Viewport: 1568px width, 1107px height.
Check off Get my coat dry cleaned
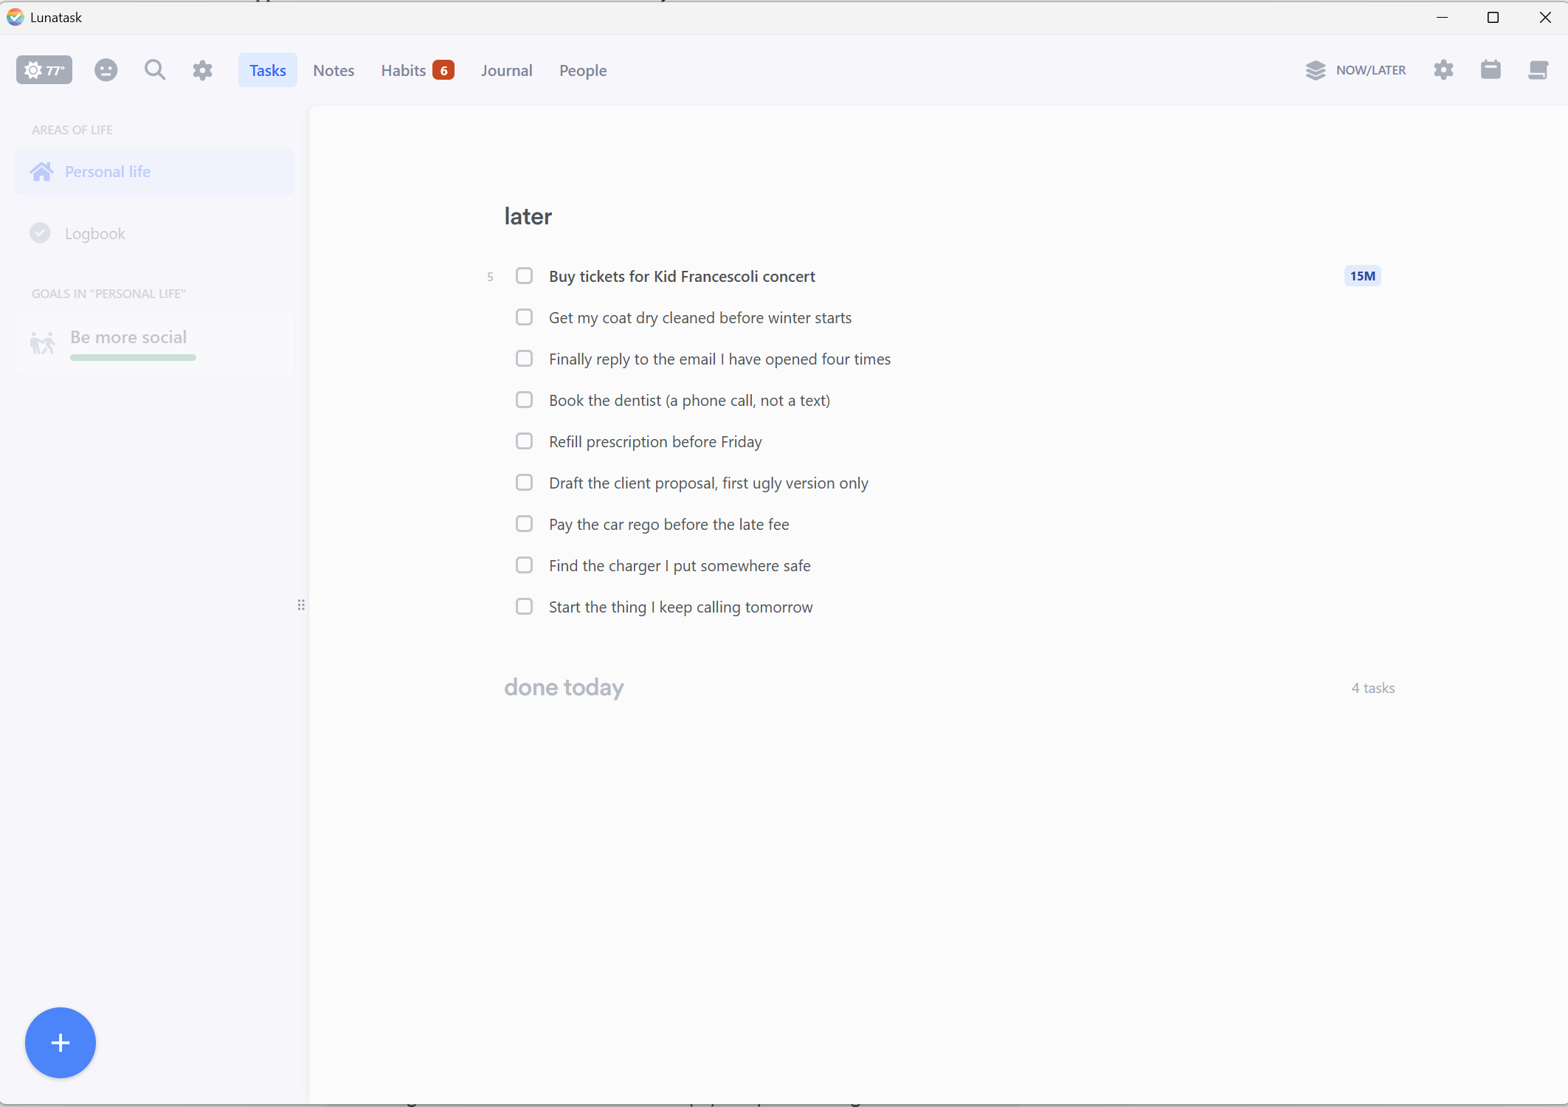(524, 317)
